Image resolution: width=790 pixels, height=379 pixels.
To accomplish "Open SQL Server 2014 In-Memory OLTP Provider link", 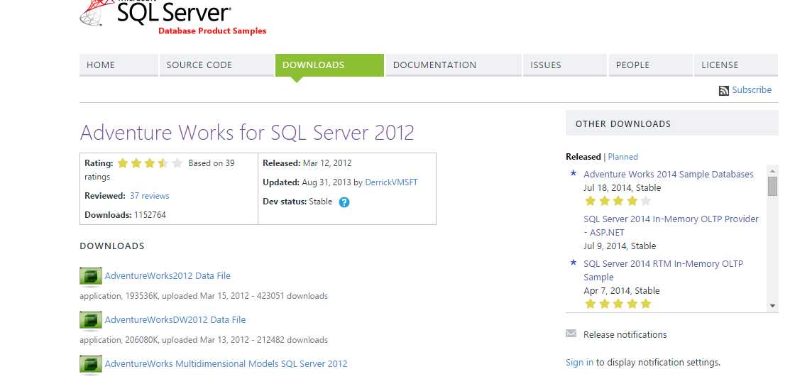I will tap(671, 226).
